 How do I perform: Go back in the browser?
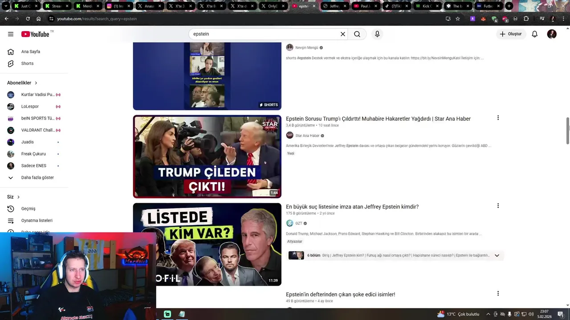coord(6,19)
